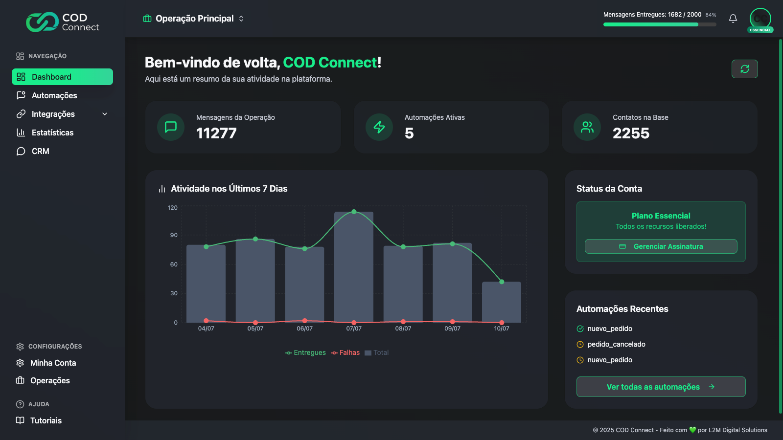783x440 pixels.
Task: Click the Estatísticas bar chart icon
Action: [x=21, y=132]
